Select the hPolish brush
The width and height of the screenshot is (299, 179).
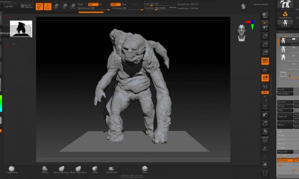(45, 169)
